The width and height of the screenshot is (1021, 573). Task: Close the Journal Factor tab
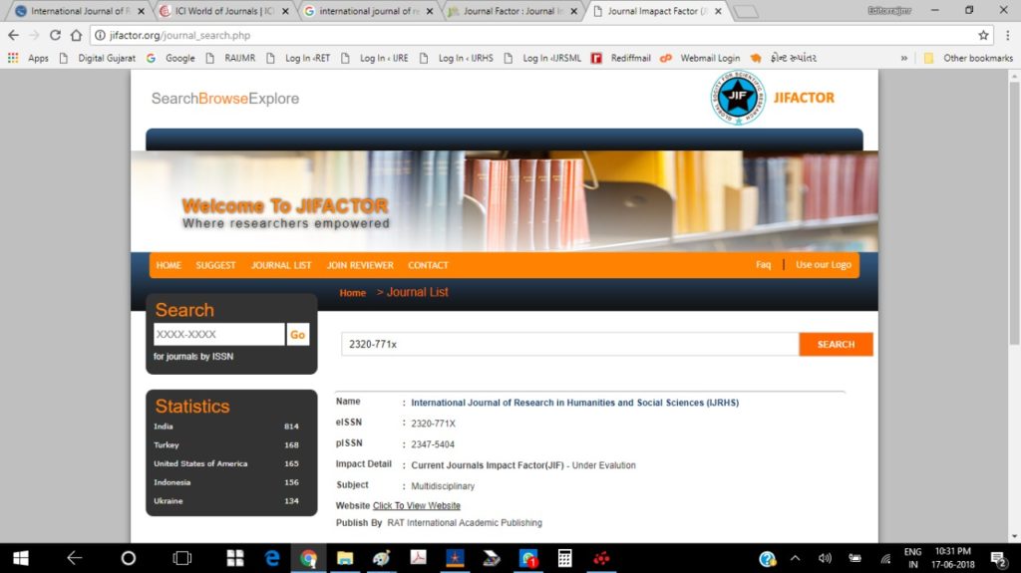pyautogui.click(x=573, y=11)
